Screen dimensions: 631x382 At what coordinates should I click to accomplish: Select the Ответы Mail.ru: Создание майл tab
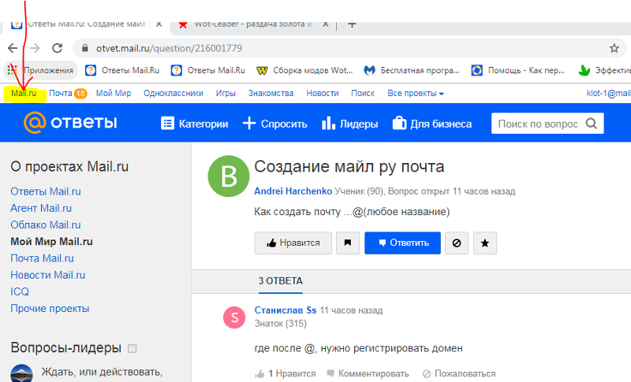pyautogui.click(x=87, y=24)
